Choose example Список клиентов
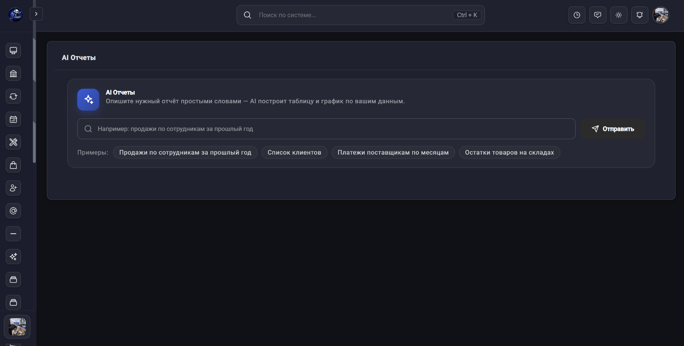 (294, 152)
